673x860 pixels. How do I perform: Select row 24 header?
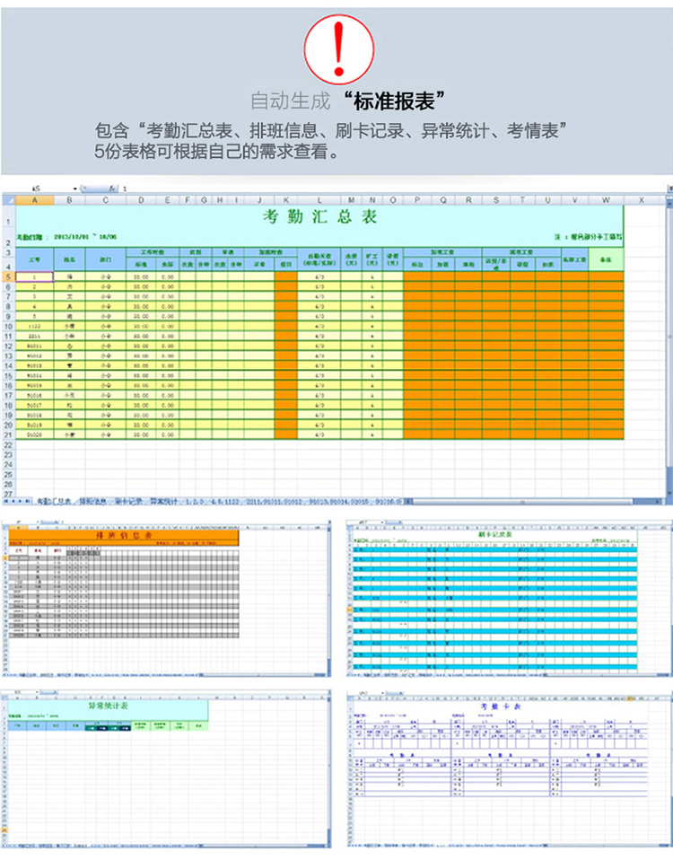pos(9,464)
